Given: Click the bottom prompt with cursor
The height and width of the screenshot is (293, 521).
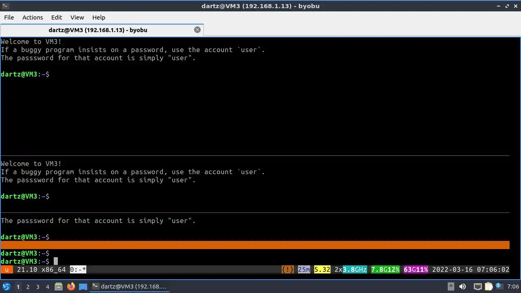Looking at the screenshot, I should tap(25, 261).
